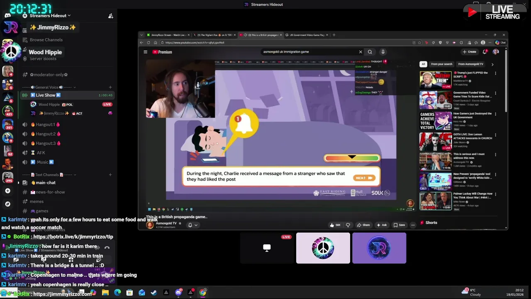The height and width of the screenshot is (299, 531).
Task: Open the weather widget showing 6°C Cloudy
Action: click(471, 292)
